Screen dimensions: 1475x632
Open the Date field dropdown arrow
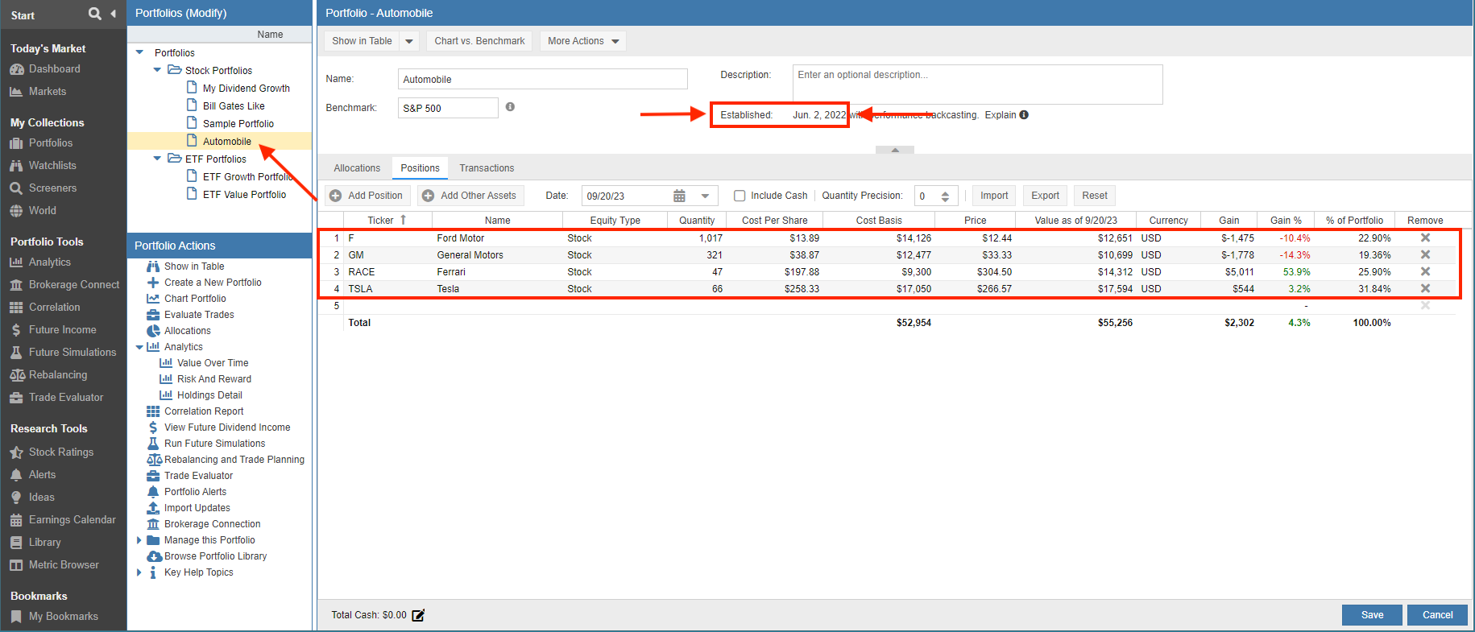705,196
